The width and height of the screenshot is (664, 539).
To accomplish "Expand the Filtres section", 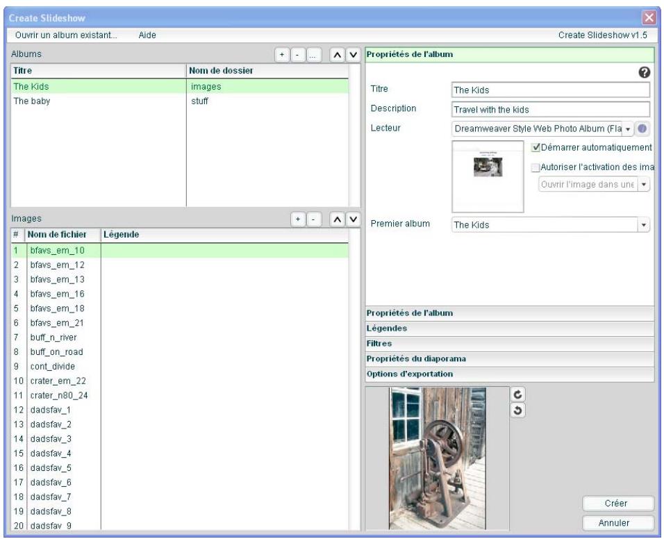I will 509,344.
